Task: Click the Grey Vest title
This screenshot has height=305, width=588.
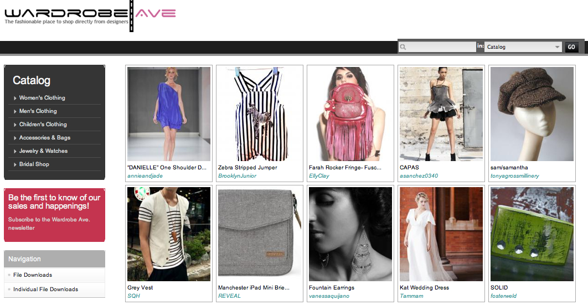Action: pyautogui.click(x=140, y=288)
